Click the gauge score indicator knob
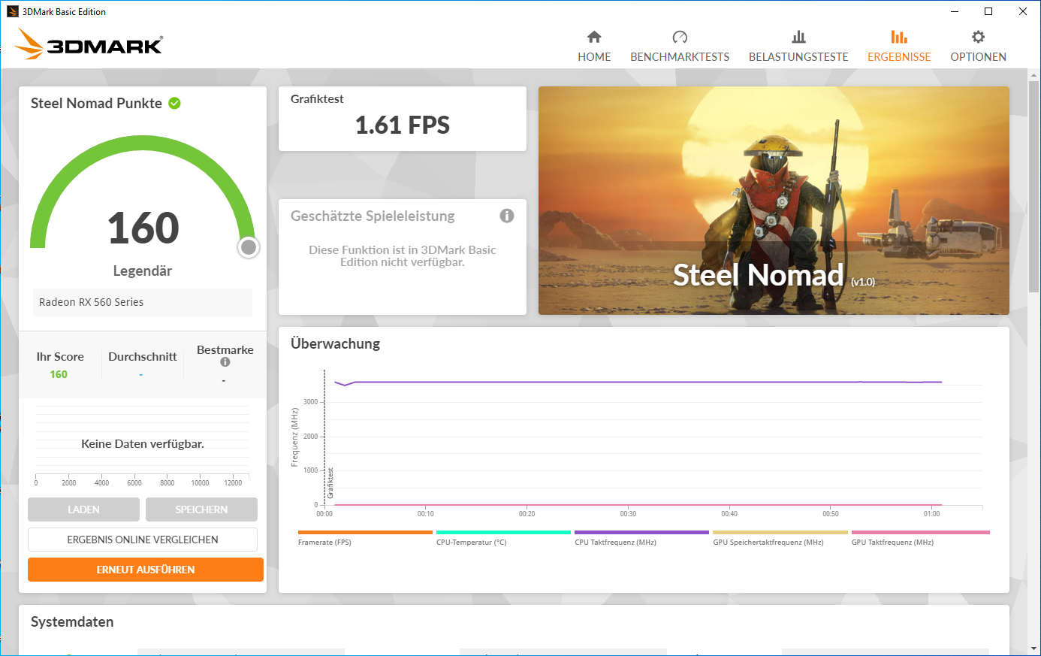This screenshot has width=1041, height=656. click(x=249, y=247)
